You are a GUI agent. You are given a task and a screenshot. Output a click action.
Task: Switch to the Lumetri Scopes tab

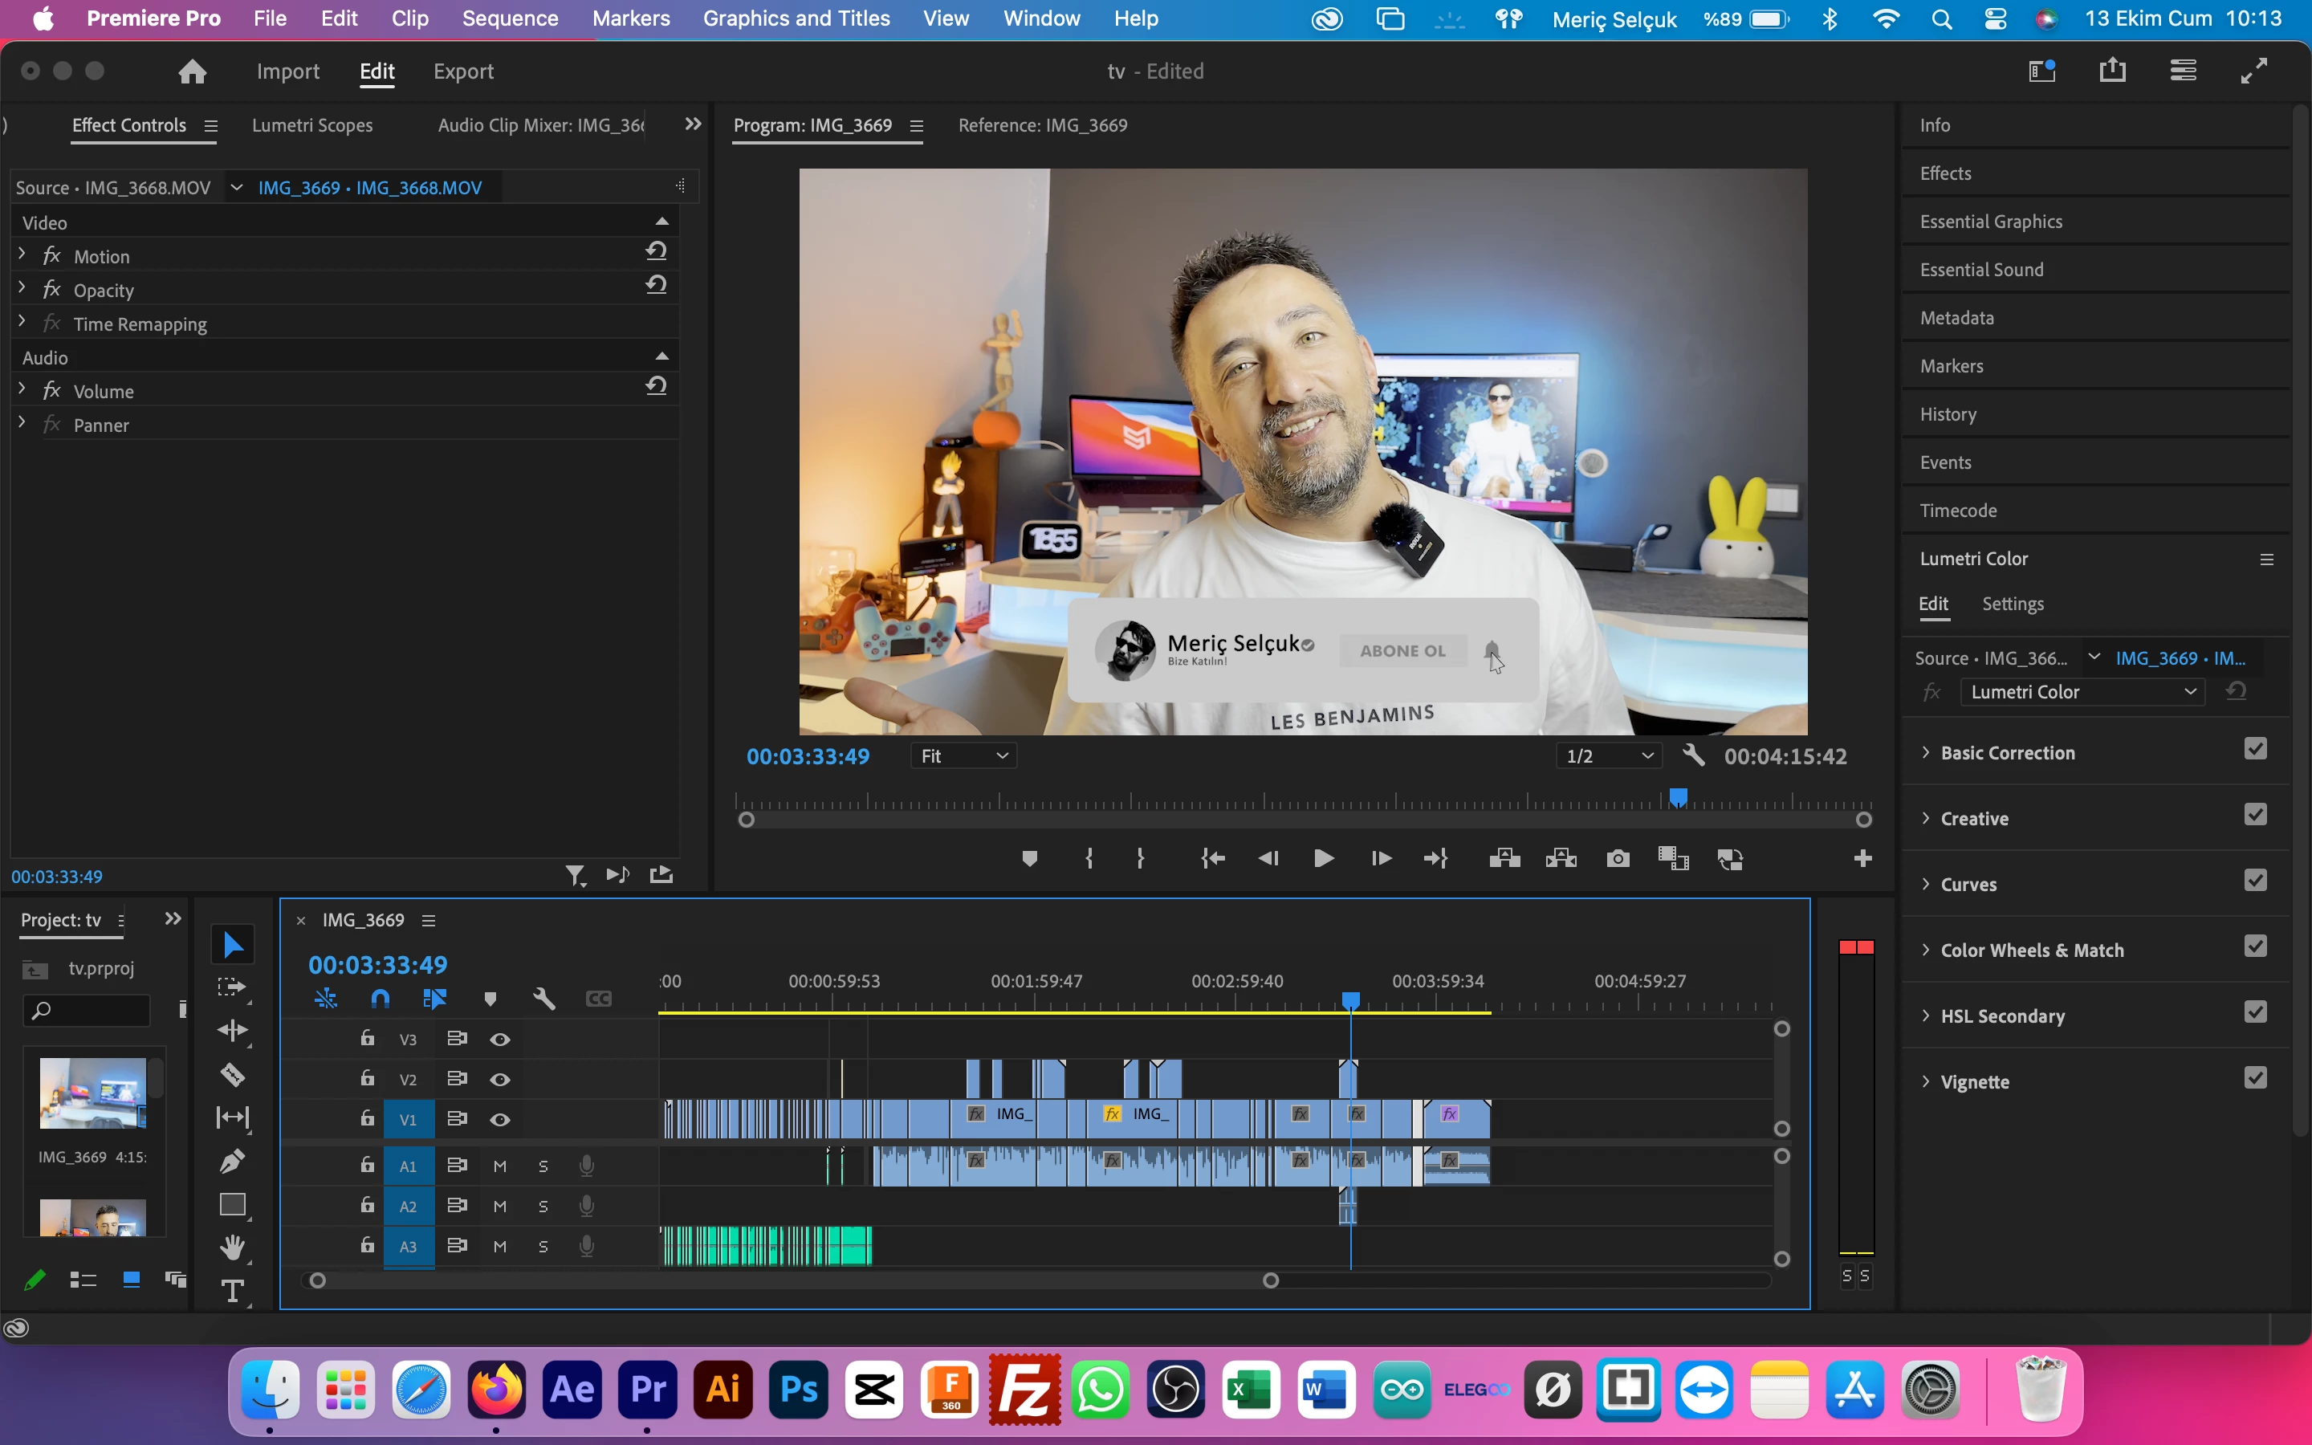pos(312,125)
